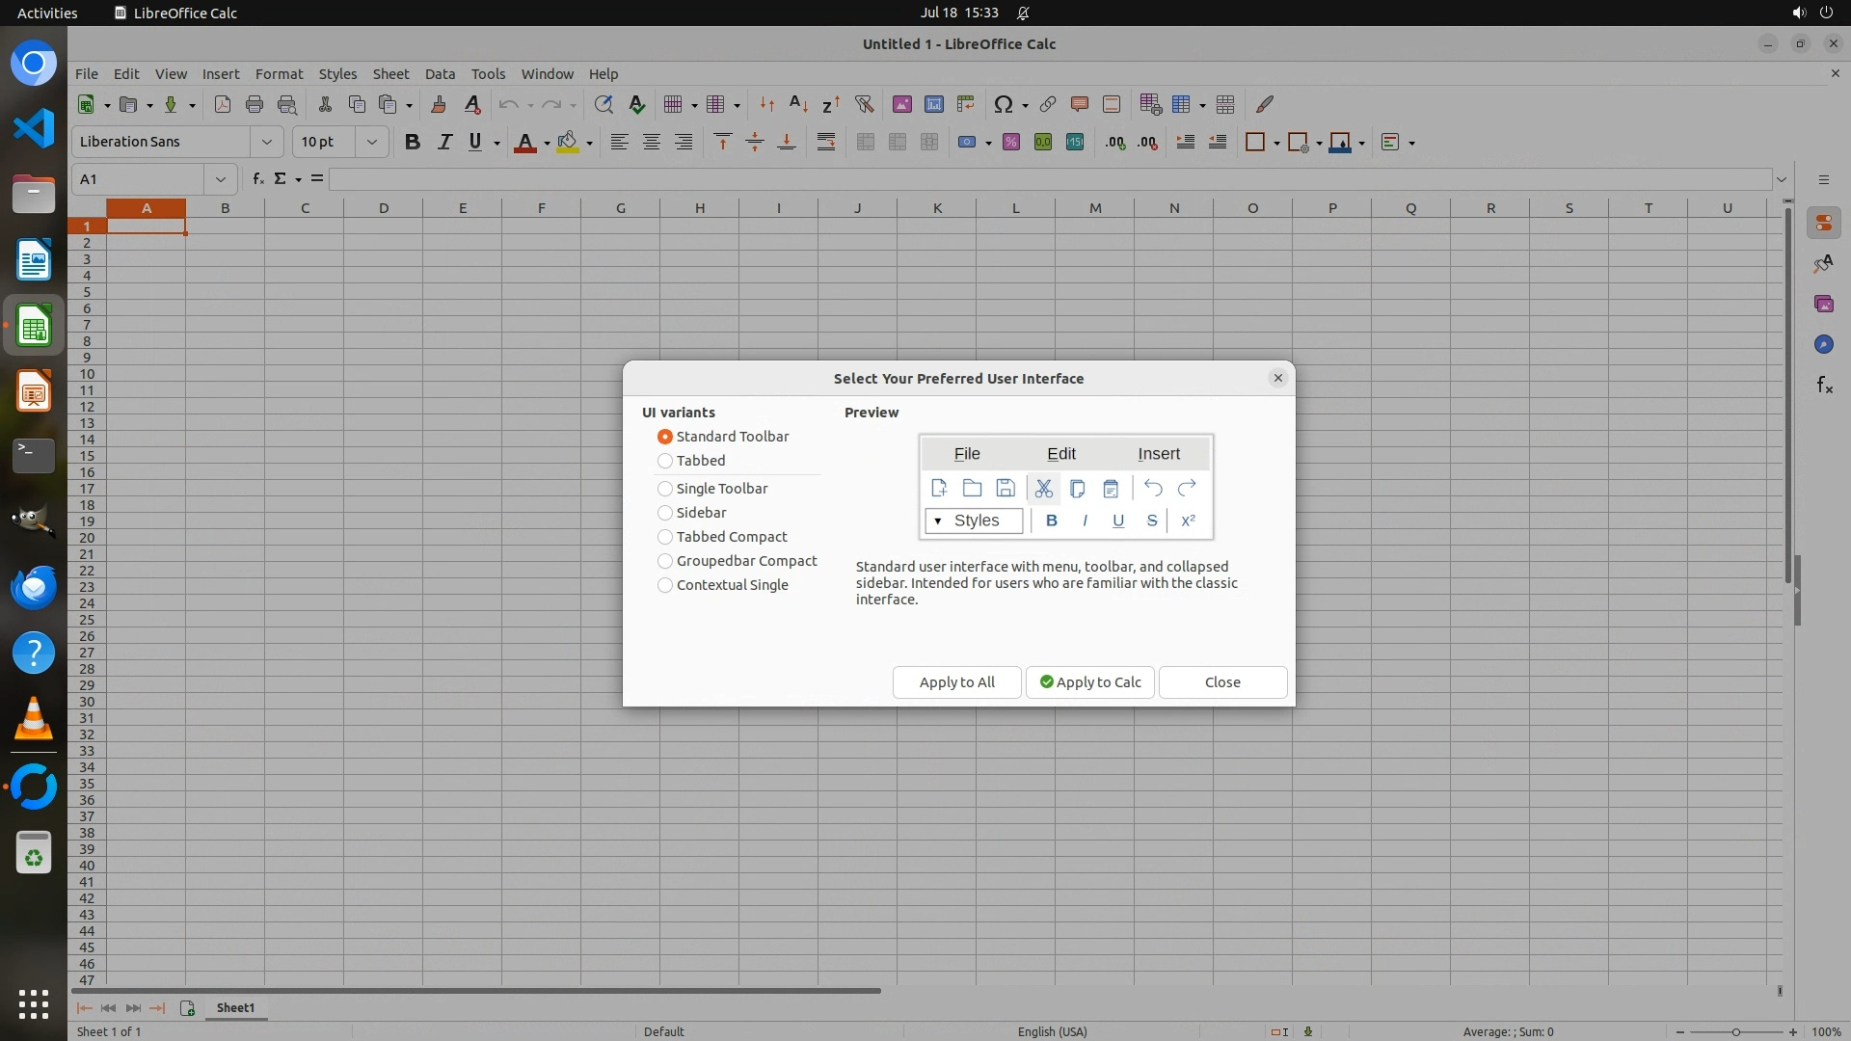Viewport: 1851px width, 1041px height.
Task: Expand the font name dropdown
Action: (x=267, y=142)
